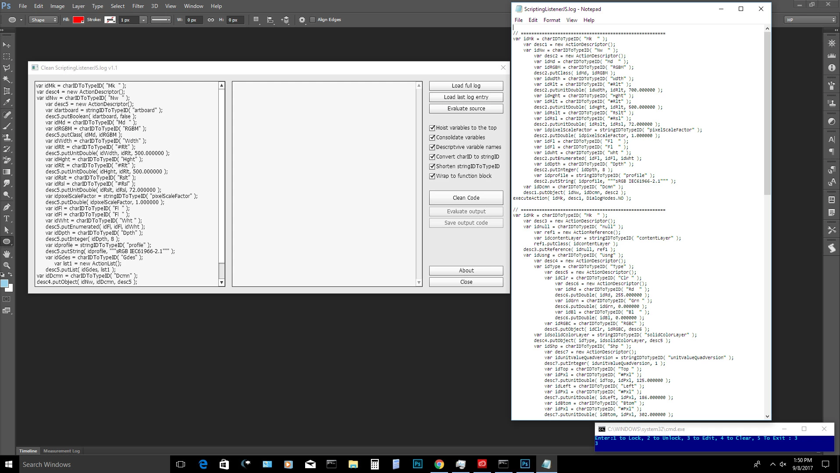The height and width of the screenshot is (473, 840).
Task: Select the Horizontal Type tool
Action: (x=7, y=219)
